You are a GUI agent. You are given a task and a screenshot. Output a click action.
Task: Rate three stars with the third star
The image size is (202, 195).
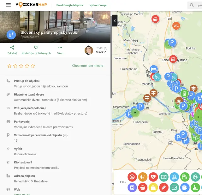click(21, 66)
